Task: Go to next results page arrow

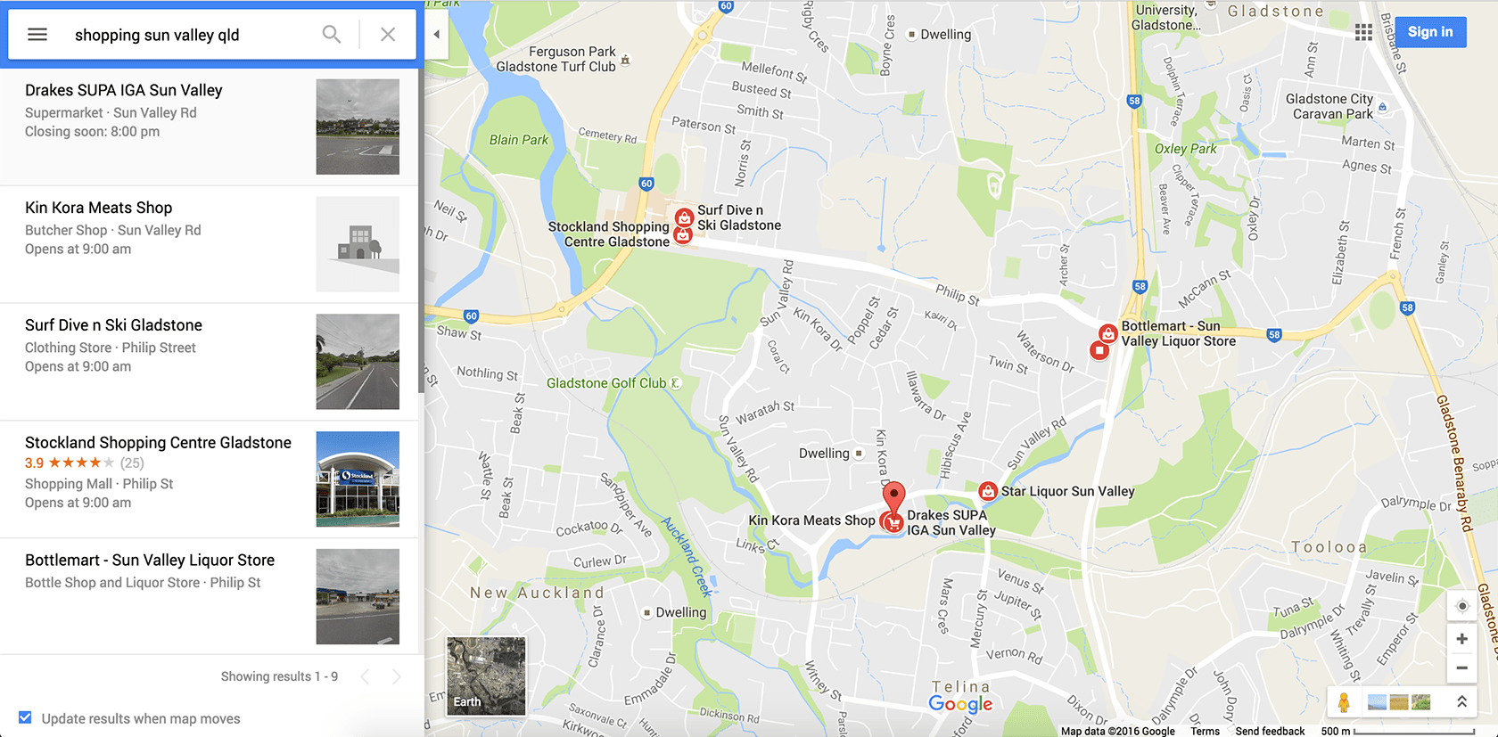Action: pyautogui.click(x=396, y=676)
